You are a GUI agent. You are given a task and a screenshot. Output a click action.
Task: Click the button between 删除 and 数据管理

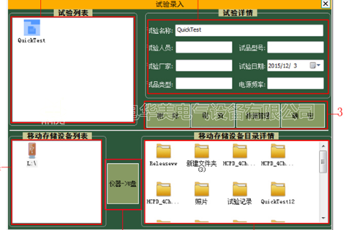pyautogui.click(x=213, y=115)
